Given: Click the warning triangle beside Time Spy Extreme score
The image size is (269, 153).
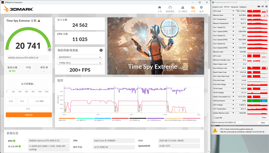Looking at the screenshot, I should pos(39,21).
